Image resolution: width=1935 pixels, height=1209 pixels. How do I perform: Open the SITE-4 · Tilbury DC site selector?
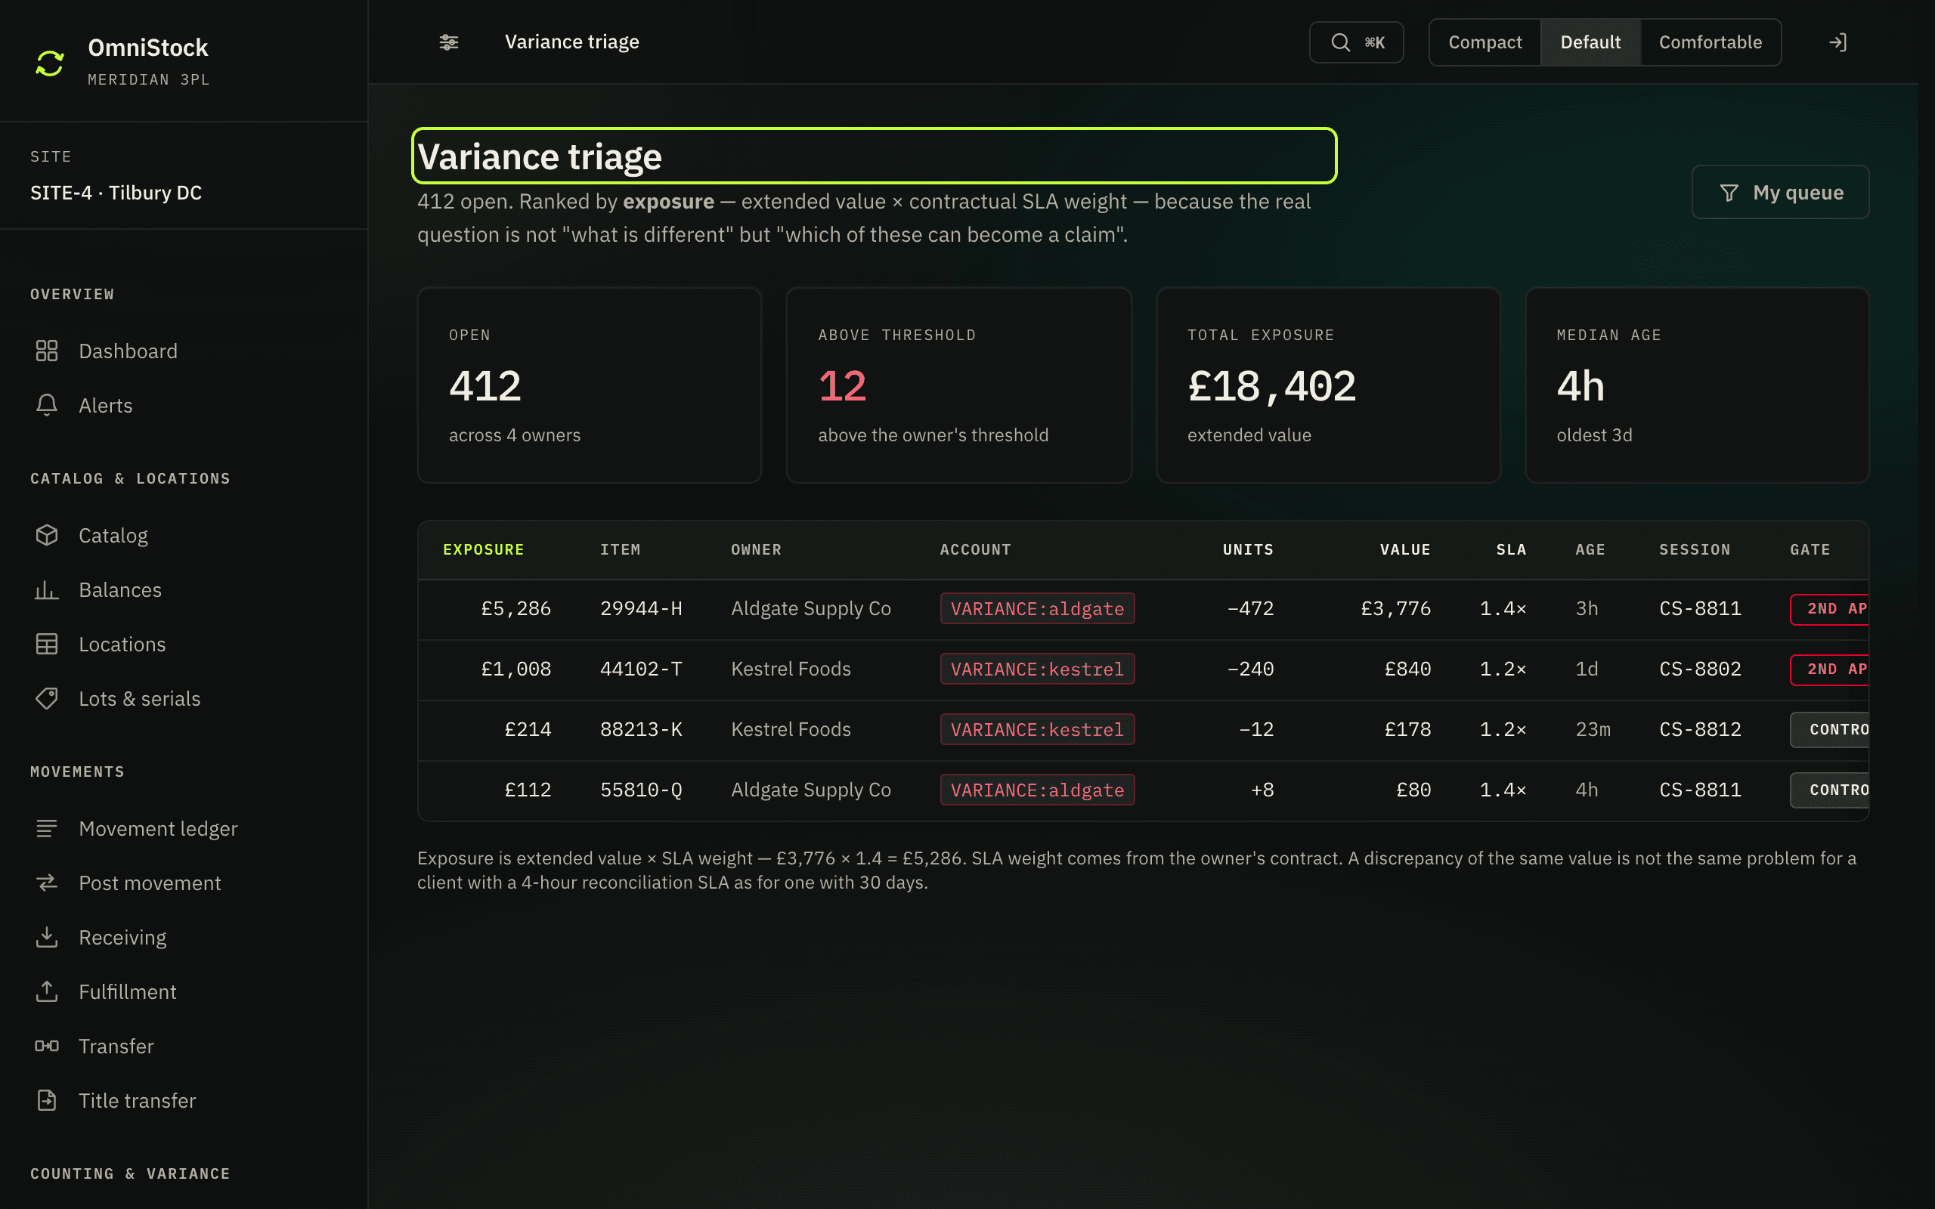tap(116, 193)
